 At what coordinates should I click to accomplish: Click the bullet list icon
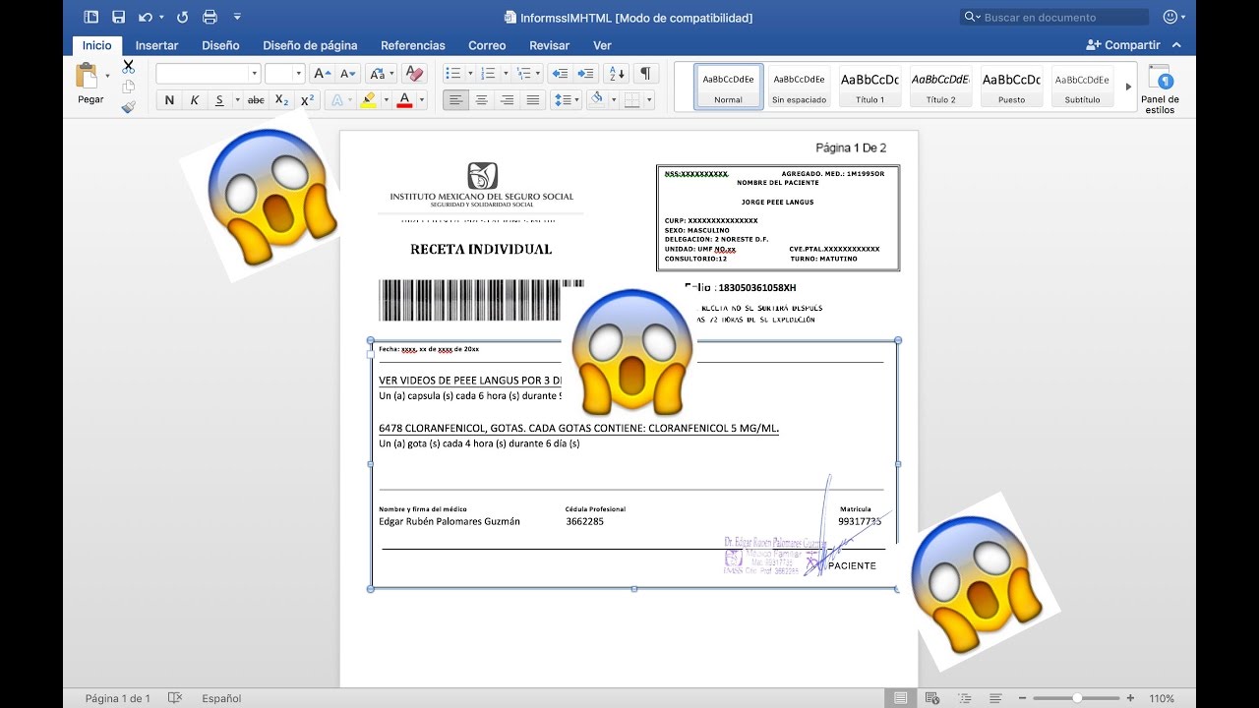coord(452,74)
